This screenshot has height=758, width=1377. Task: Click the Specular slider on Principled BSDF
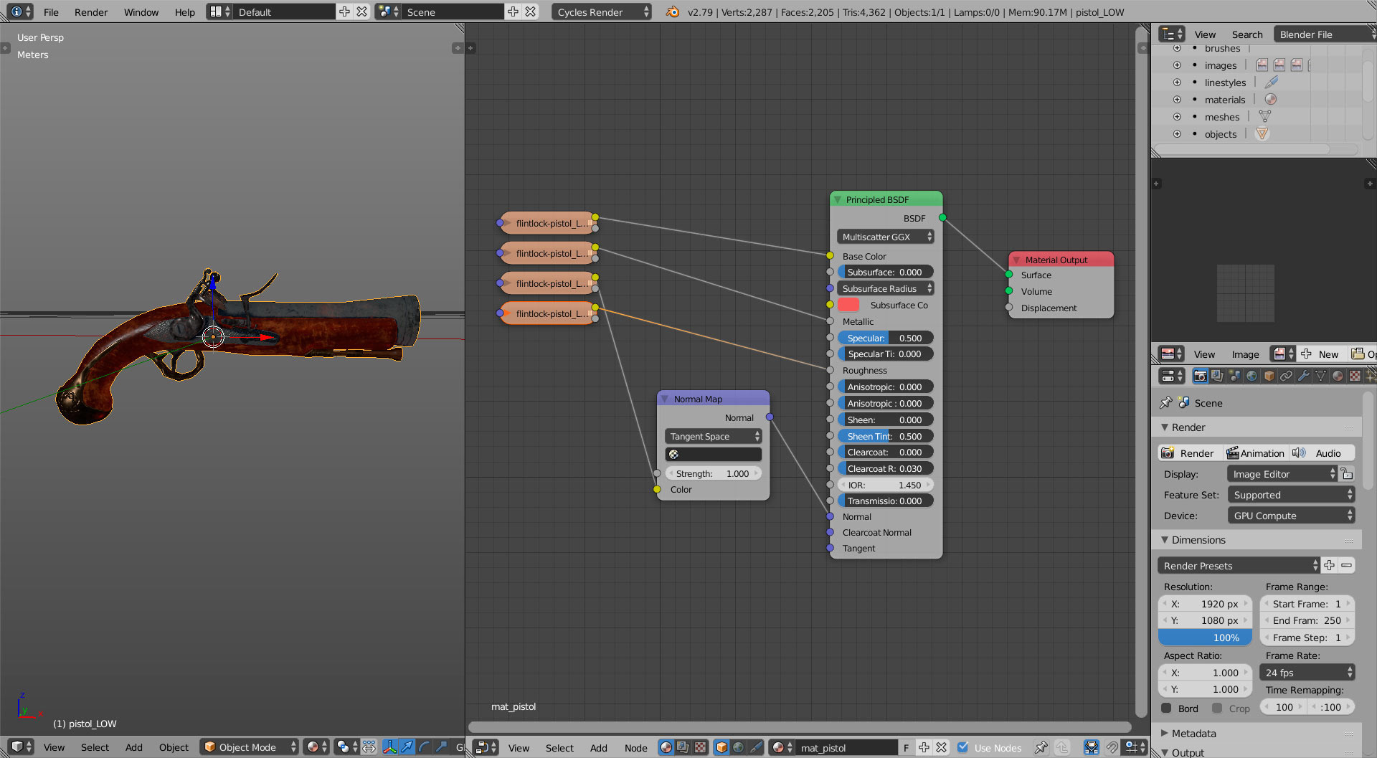coord(885,338)
